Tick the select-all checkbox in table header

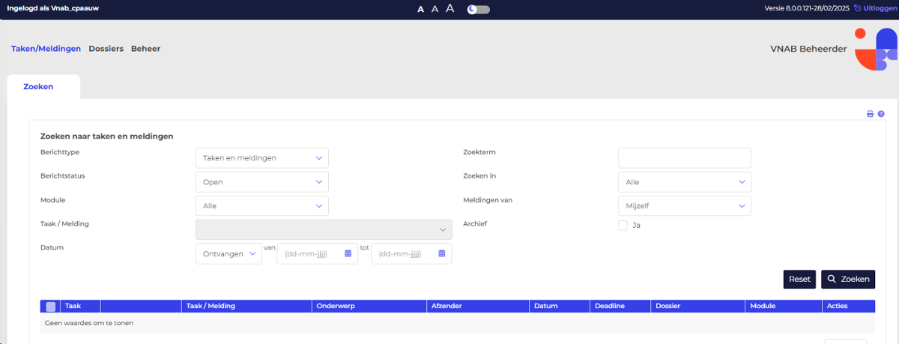pos(51,307)
